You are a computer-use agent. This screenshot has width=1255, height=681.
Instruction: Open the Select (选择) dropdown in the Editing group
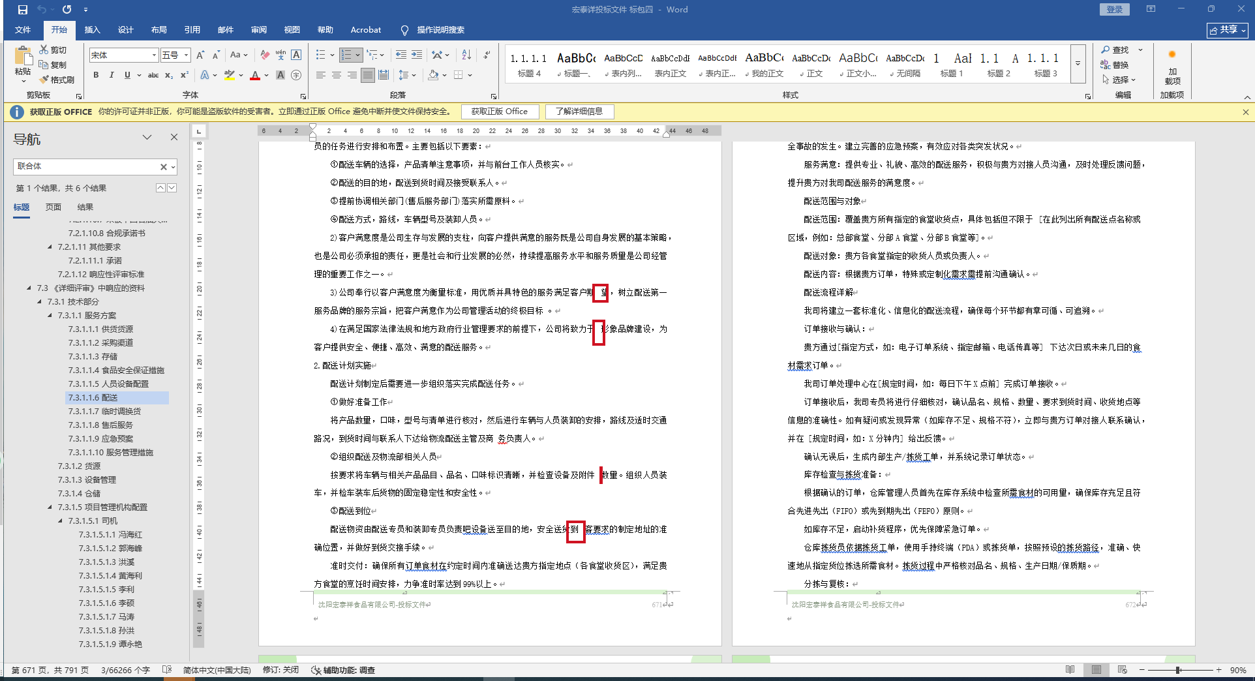1119,80
